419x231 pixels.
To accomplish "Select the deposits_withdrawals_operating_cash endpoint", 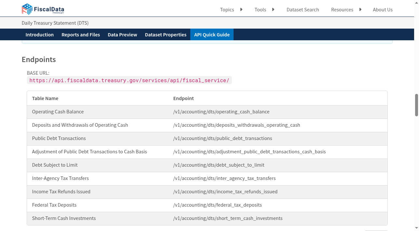I will click(x=237, y=125).
